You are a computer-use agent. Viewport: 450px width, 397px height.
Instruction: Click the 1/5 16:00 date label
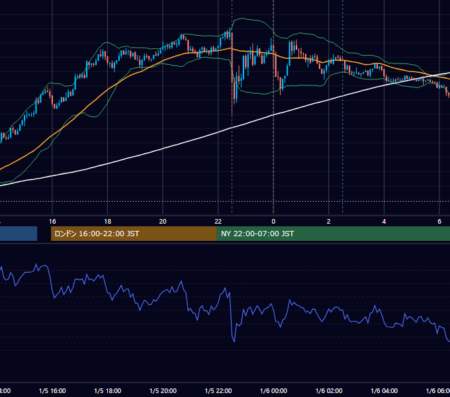coord(52,390)
